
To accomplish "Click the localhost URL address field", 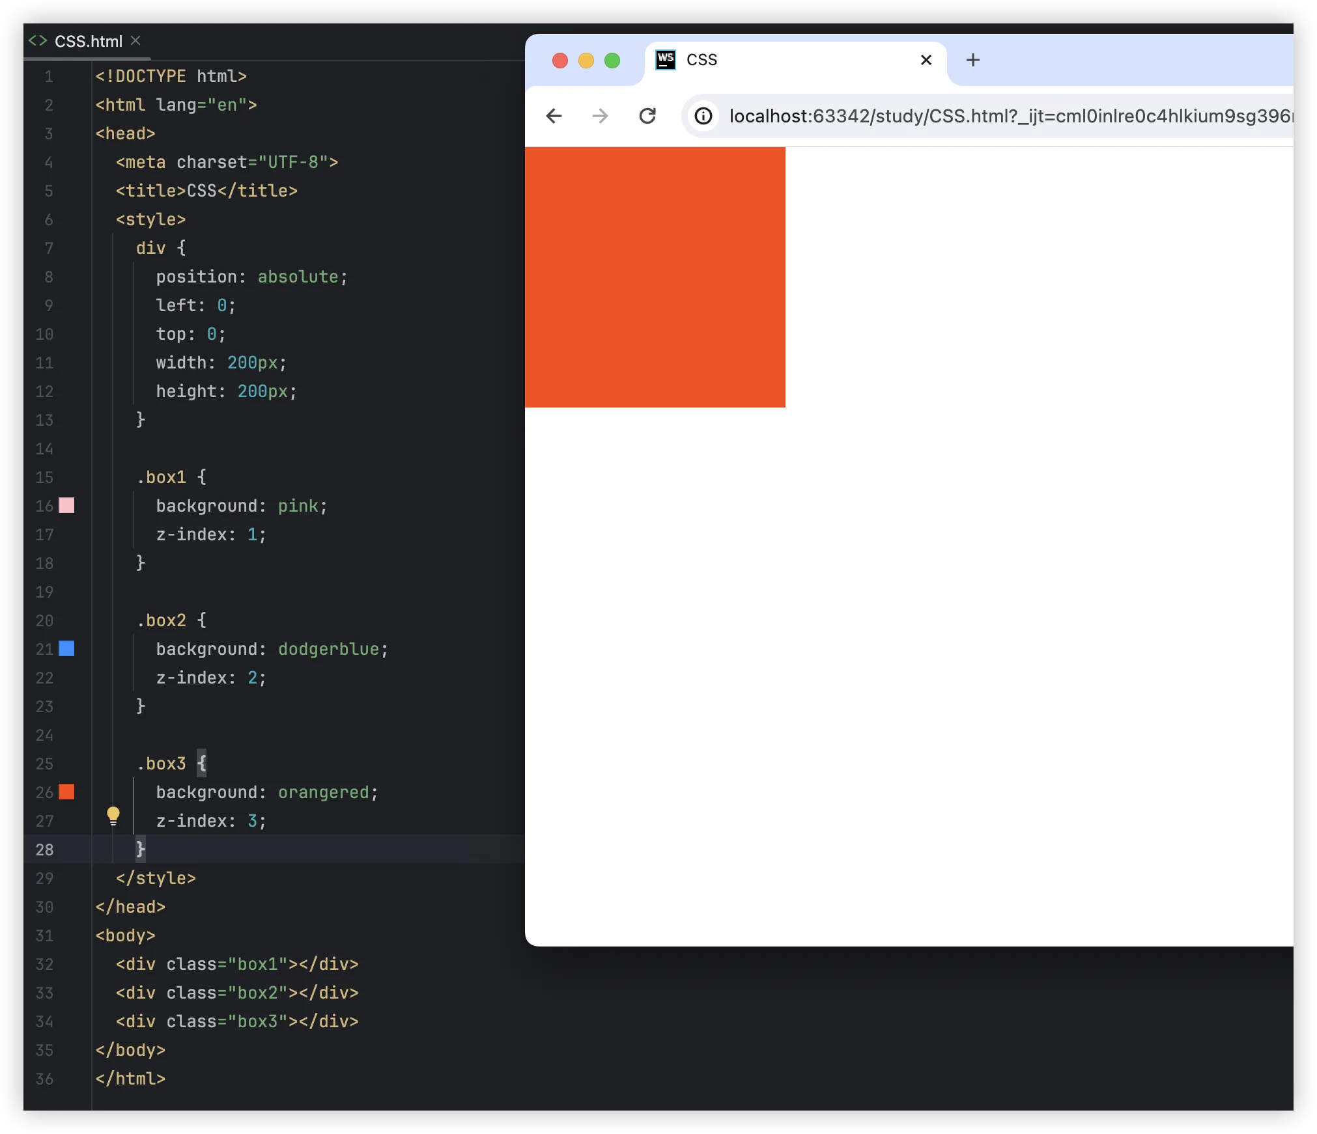I will pyautogui.click(x=1003, y=116).
